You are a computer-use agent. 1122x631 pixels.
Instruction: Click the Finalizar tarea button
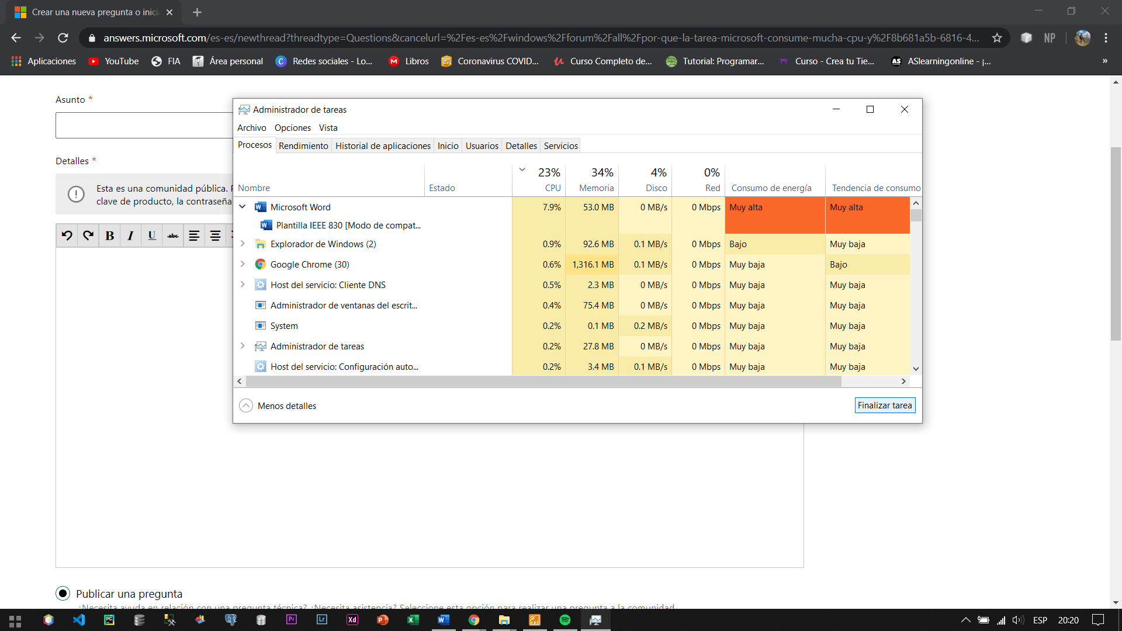coord(885,405)
